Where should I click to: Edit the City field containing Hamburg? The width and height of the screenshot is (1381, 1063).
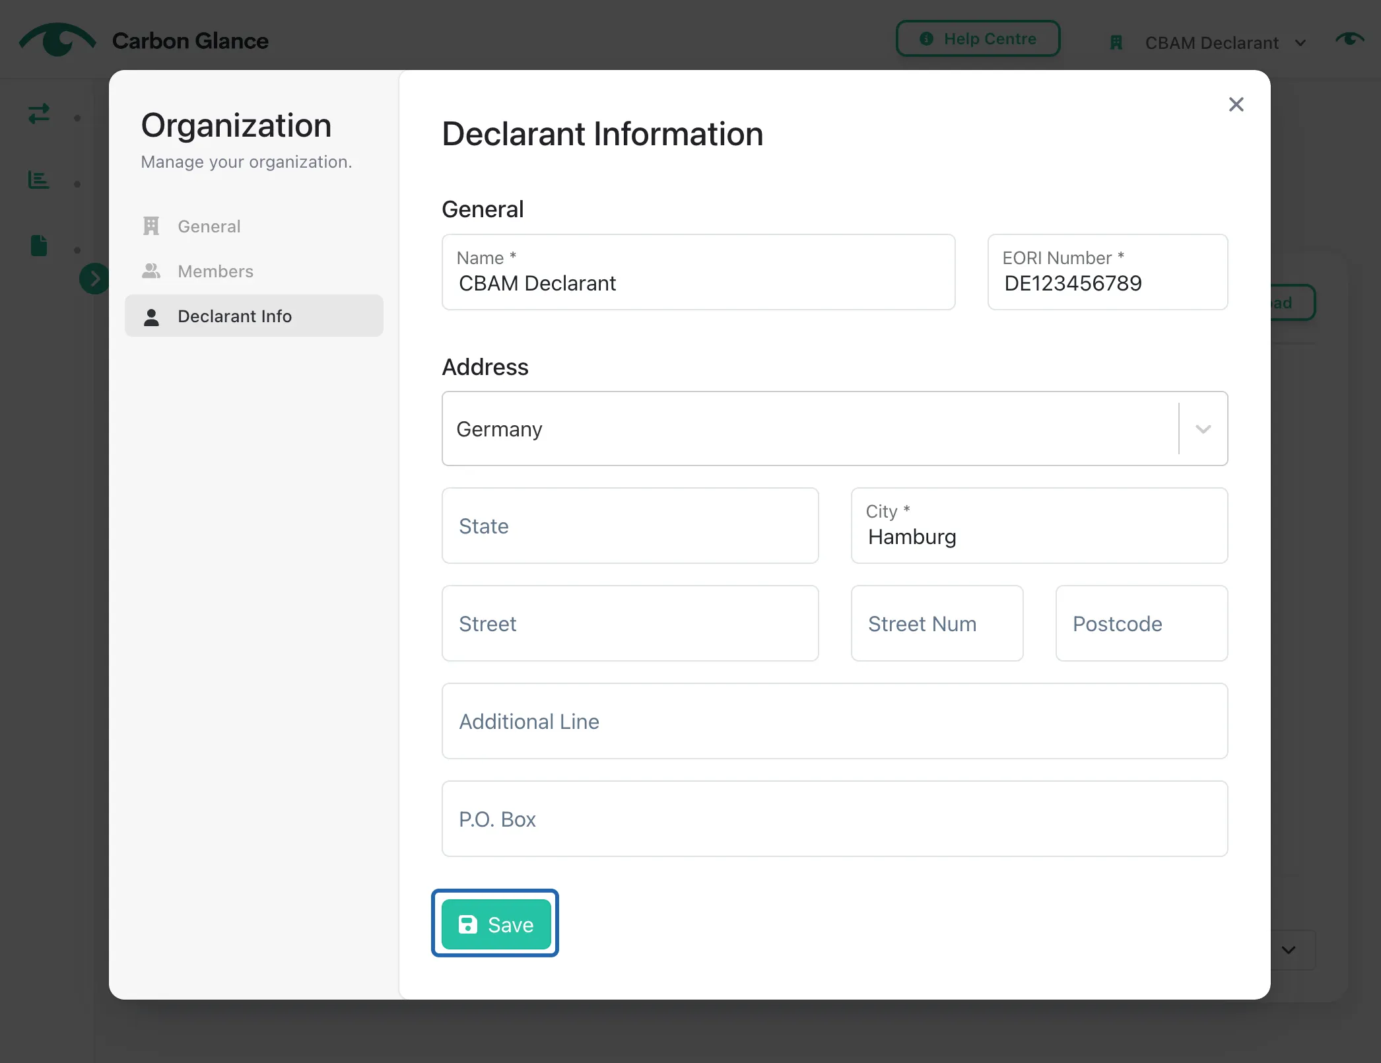(x=1039, y=526)
